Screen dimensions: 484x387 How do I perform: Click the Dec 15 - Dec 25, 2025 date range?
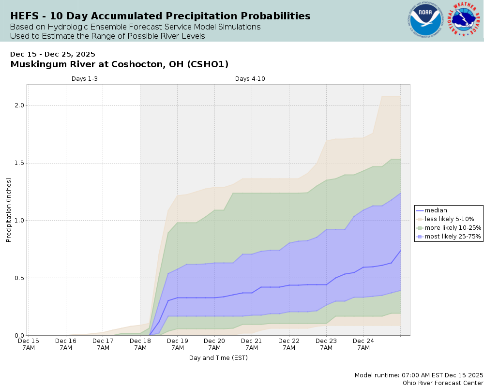coord(52,54)
